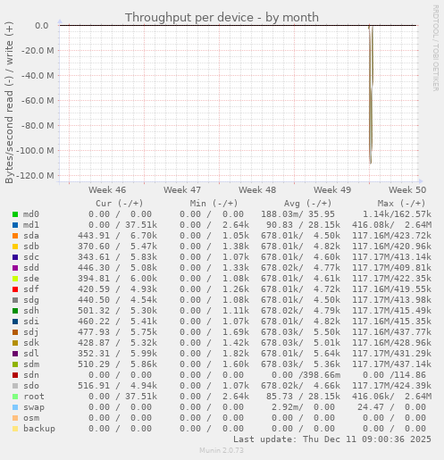Click the sda orange legend swatch
The height and width of the screenshot is (460, 444).
coord(15,236)
